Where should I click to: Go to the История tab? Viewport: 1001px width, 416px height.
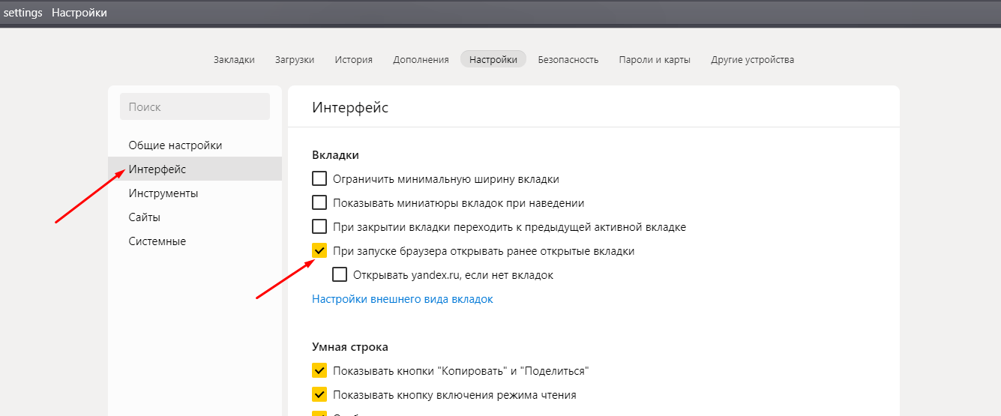(353, 60)
